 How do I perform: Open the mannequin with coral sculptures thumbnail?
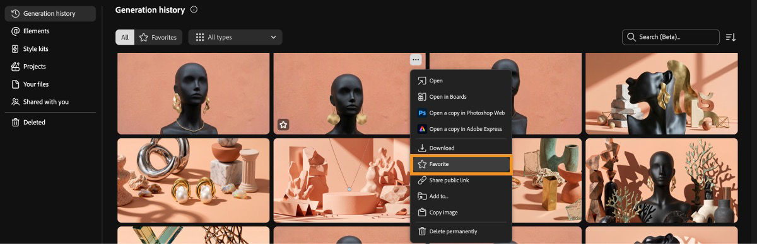tap(661, 180)
